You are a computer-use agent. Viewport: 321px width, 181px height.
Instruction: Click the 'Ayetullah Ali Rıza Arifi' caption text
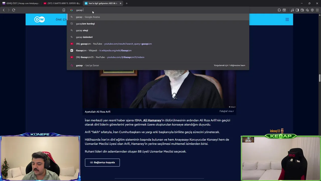tap(98, 112)
